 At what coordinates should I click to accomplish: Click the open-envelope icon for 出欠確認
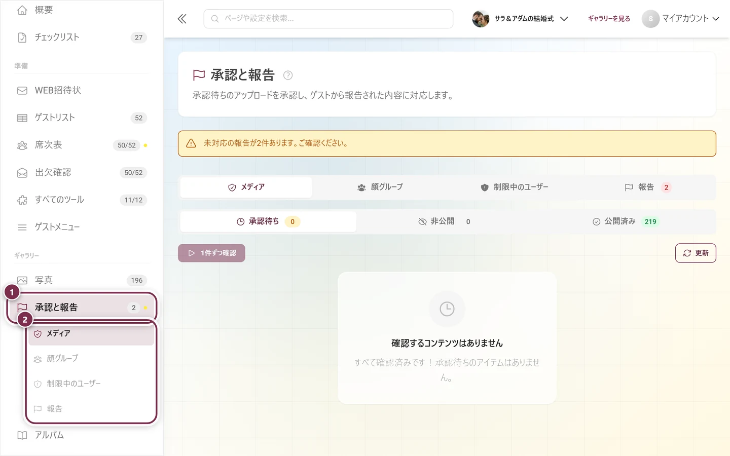point(22,173)
